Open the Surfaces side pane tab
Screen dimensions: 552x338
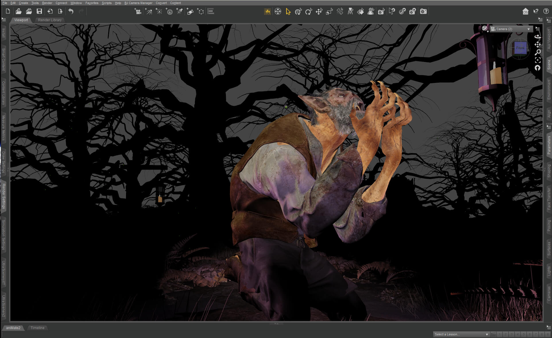pos(549,248)
